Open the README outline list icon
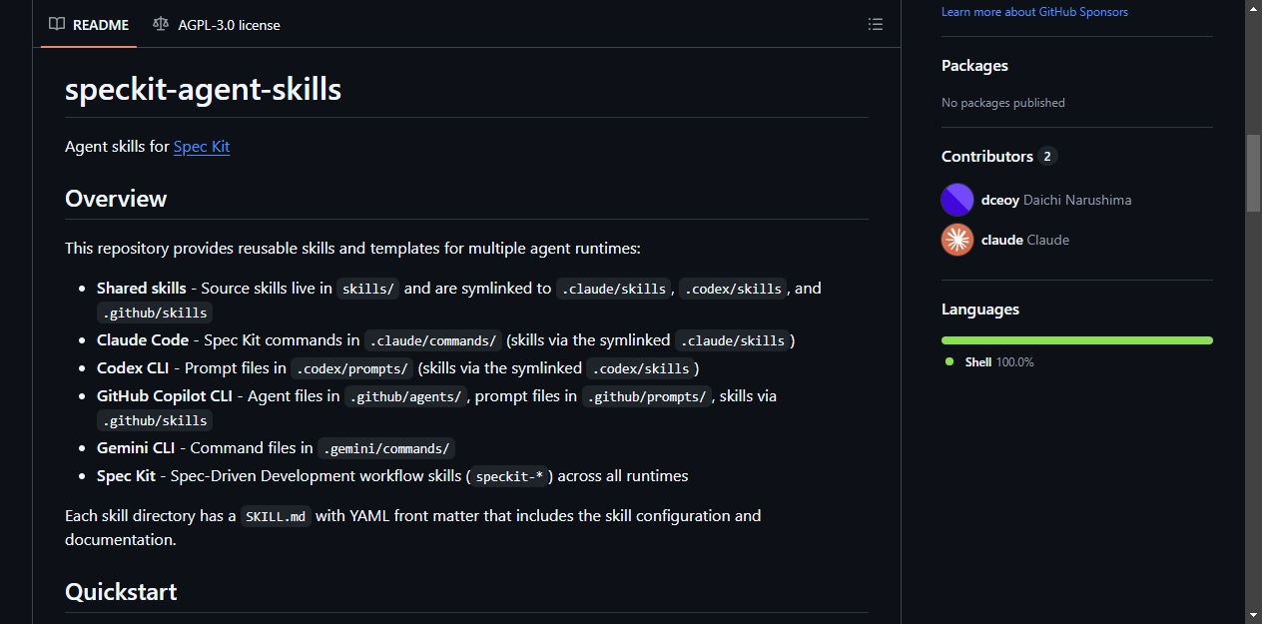The height and width of the screenshot is (624, 1262). point(876,24)
